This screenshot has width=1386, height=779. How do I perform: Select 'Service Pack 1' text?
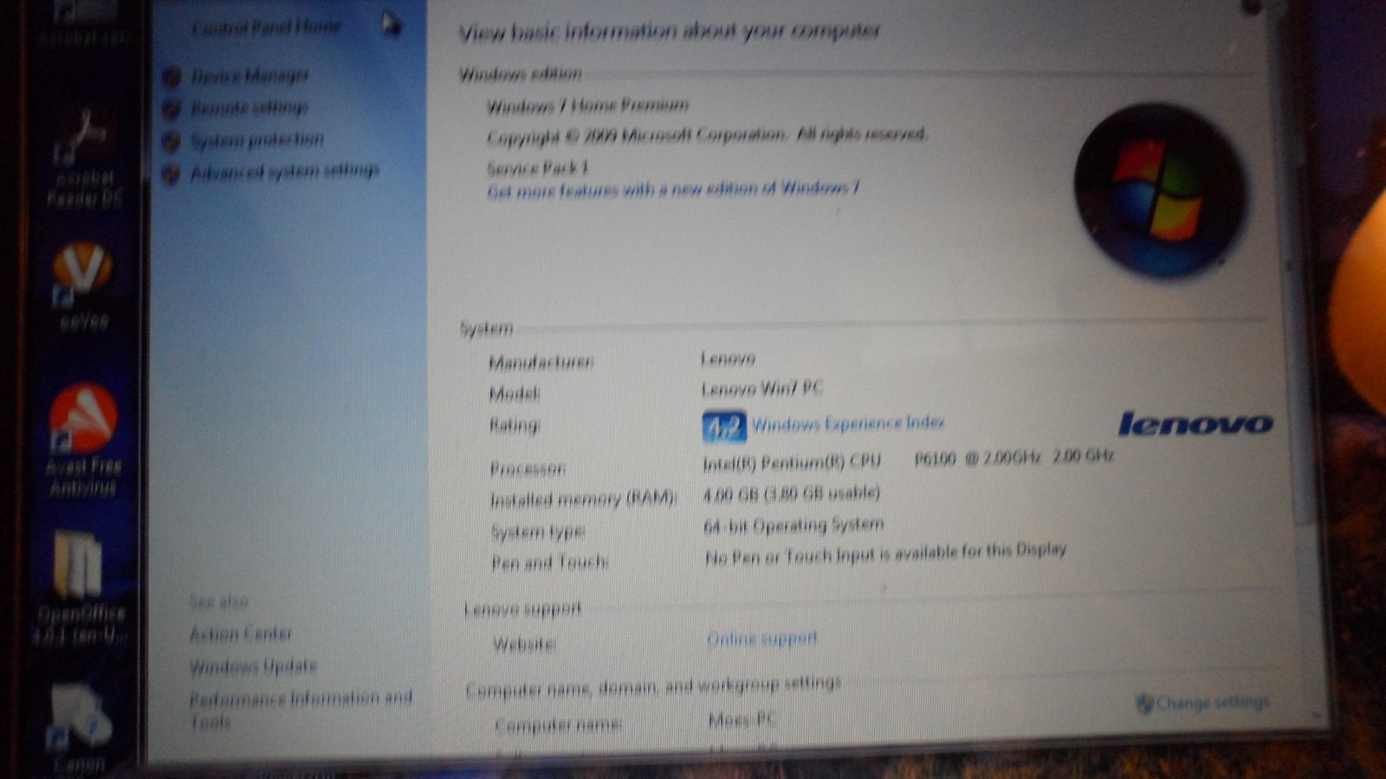coord(537,167)
